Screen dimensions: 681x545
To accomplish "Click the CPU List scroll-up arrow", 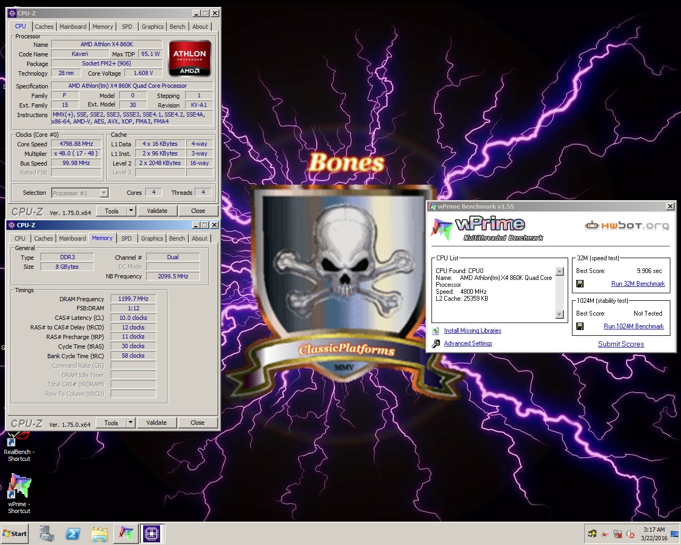I will point(560,271).
